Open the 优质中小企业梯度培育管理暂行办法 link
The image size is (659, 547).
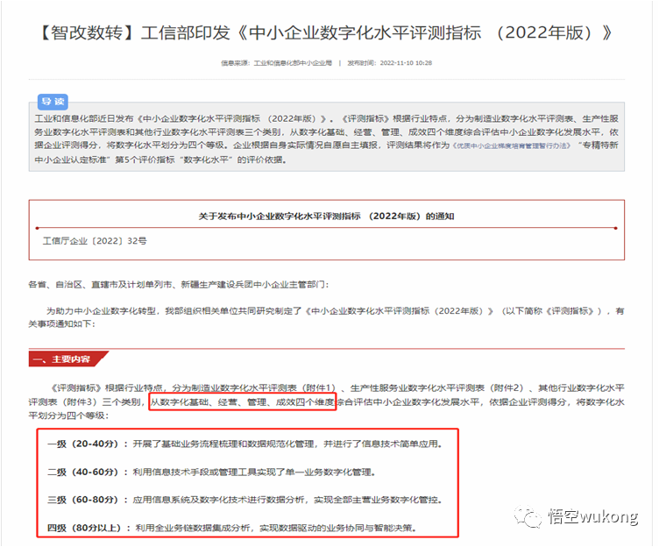pos(512,146)
